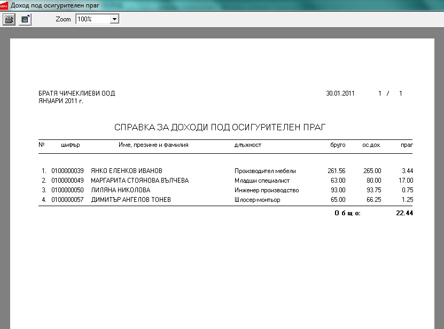Click the printer icon in the toolbar
444x329 pixels.
point(9,19)
